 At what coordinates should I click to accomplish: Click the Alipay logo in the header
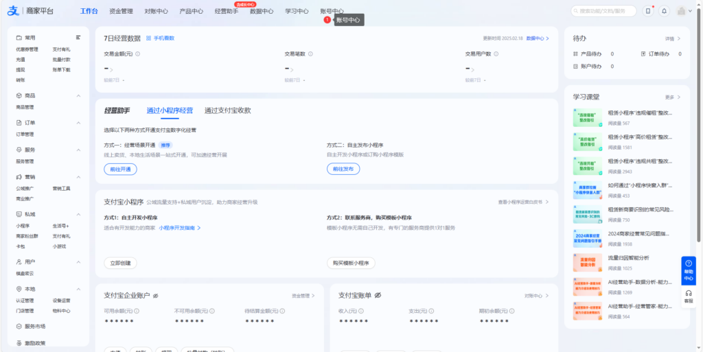[12, 11]
